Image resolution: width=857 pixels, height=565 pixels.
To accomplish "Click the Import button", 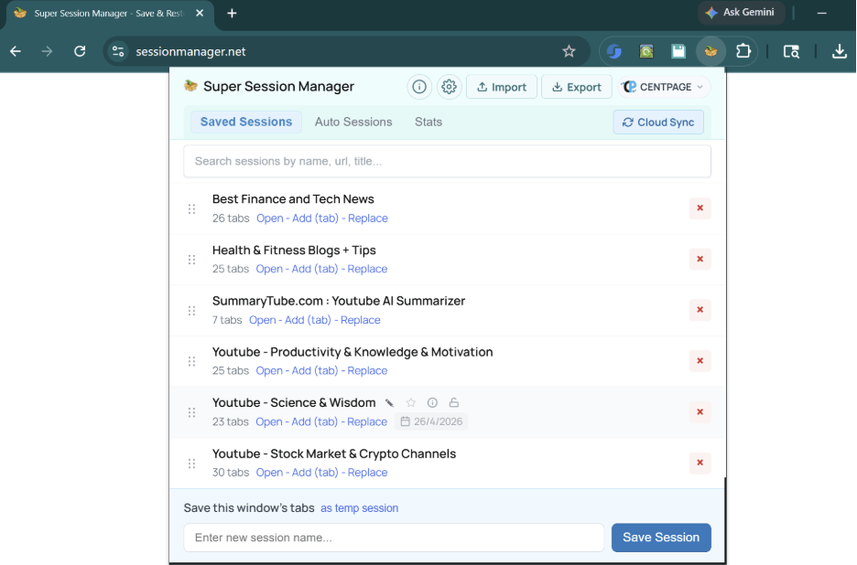I will (x=501, y=87).
